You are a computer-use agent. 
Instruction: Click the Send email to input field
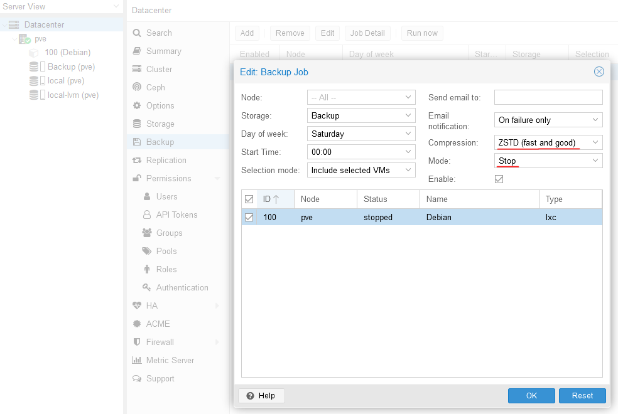point(548,97)
